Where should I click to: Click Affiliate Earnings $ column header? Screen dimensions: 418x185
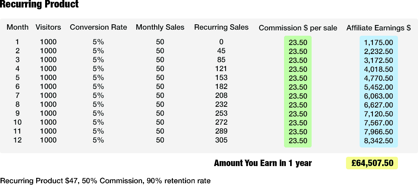click(x=379, y=28)
